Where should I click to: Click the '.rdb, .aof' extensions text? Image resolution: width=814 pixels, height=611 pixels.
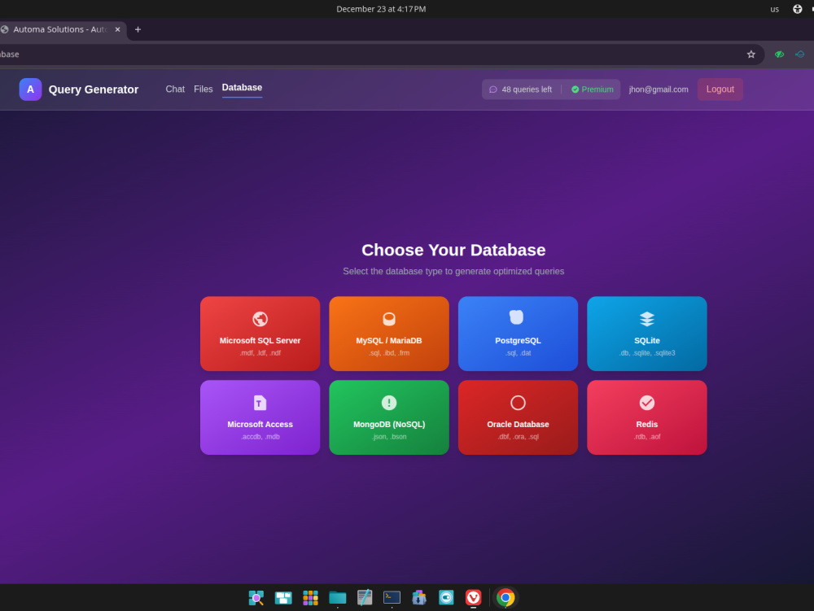647,437
